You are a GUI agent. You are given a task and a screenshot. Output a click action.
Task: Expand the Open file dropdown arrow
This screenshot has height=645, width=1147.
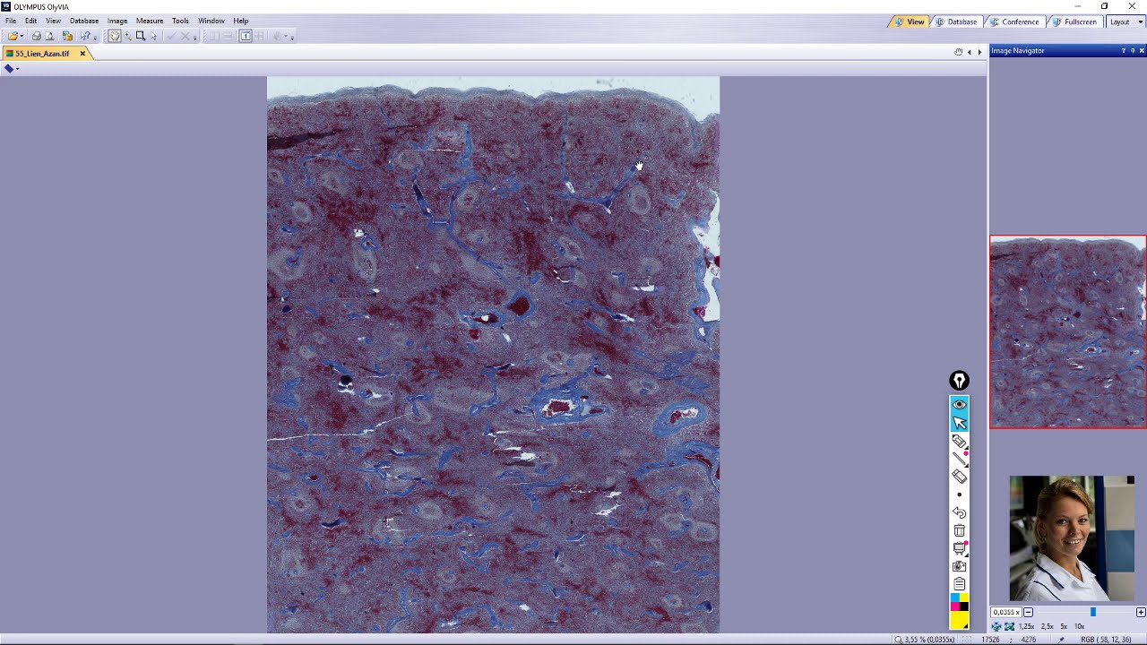click(22, 37)
